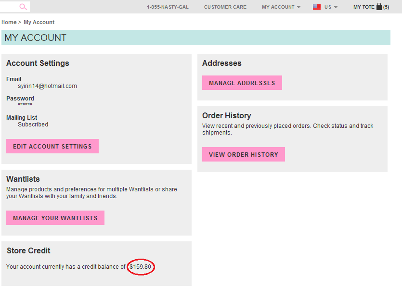Go to Home breadcrumb link
This screenshot has height=287, width=402.
click(9, 22)
